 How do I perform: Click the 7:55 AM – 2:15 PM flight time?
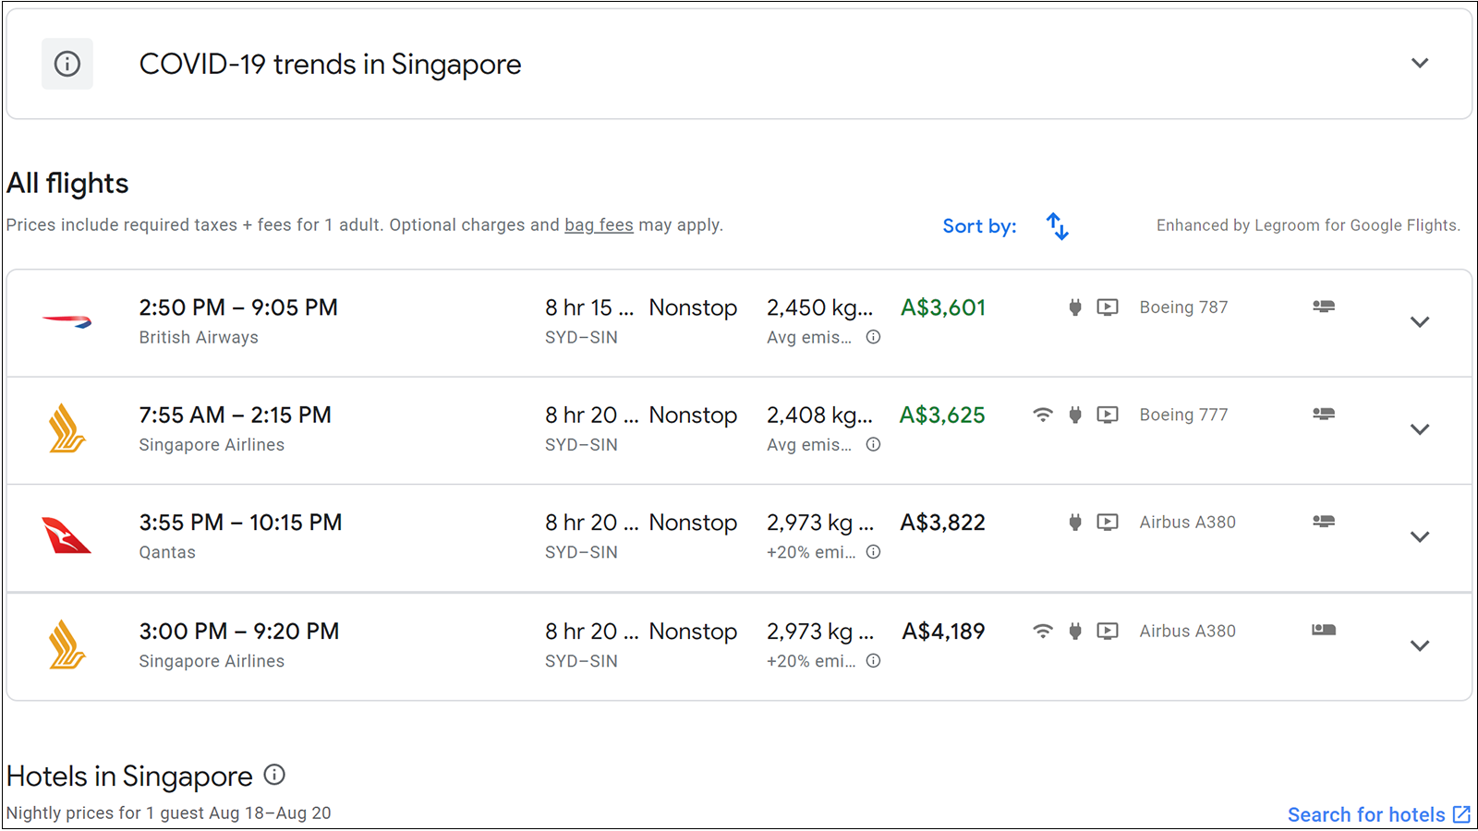(x=235, y=415)
